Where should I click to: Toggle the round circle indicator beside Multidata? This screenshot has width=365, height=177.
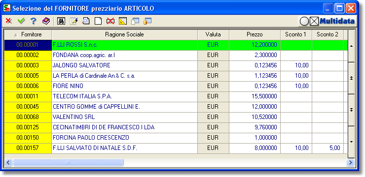point(304,22)
